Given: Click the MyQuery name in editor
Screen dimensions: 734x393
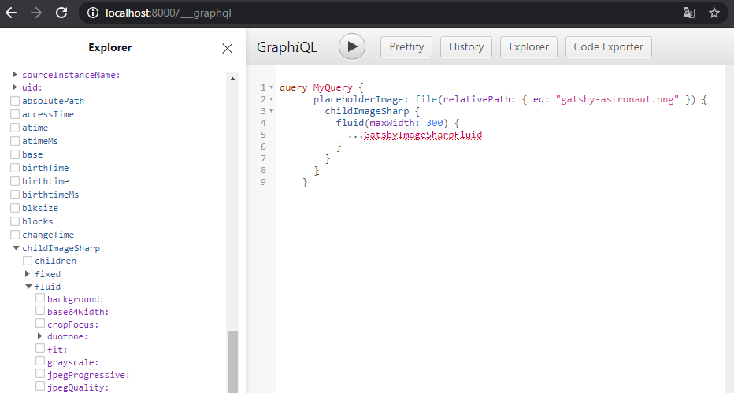Looking at the screenshot, I should point(332,87).
